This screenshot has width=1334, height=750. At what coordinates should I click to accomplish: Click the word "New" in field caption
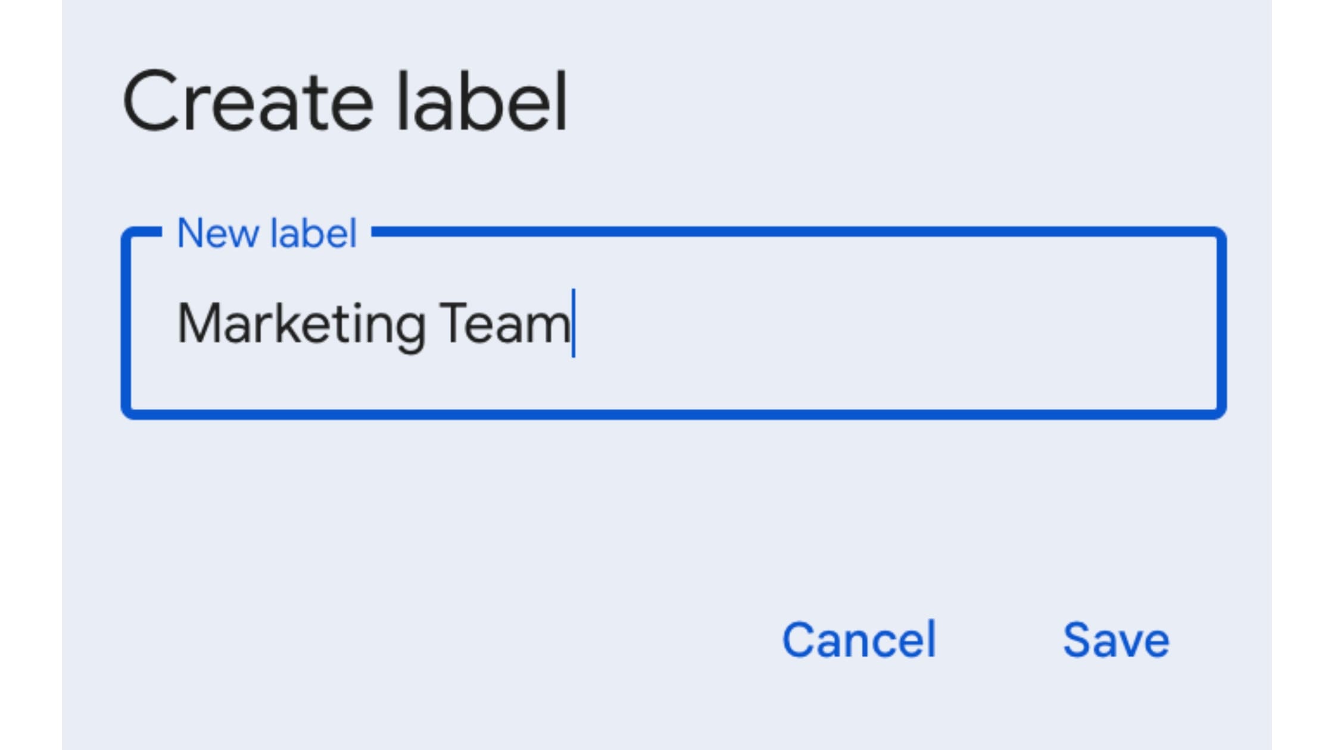pos(217,233)
